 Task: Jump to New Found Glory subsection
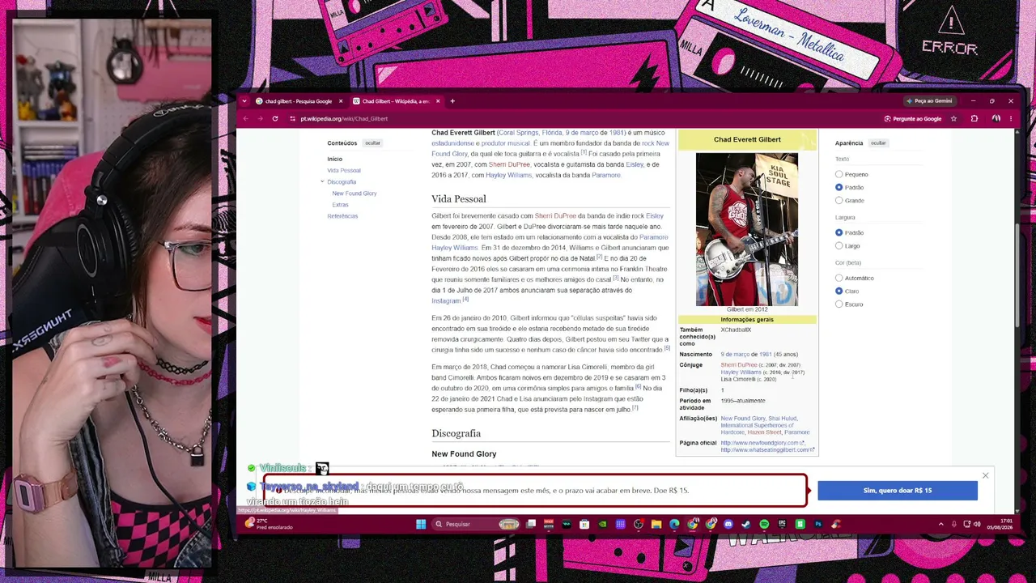pos(355,194)
